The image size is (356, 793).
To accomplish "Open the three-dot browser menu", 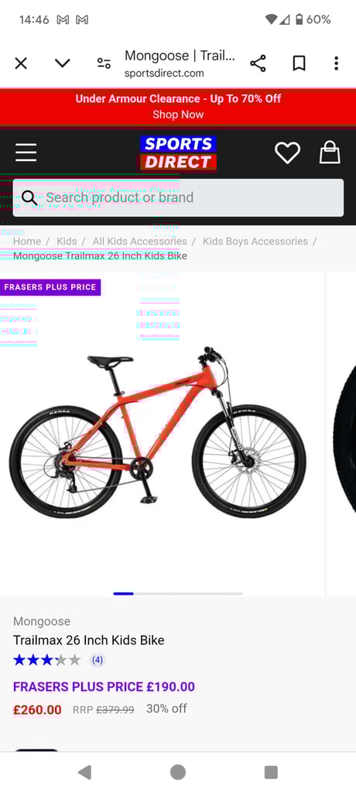I will click(337, 64).
